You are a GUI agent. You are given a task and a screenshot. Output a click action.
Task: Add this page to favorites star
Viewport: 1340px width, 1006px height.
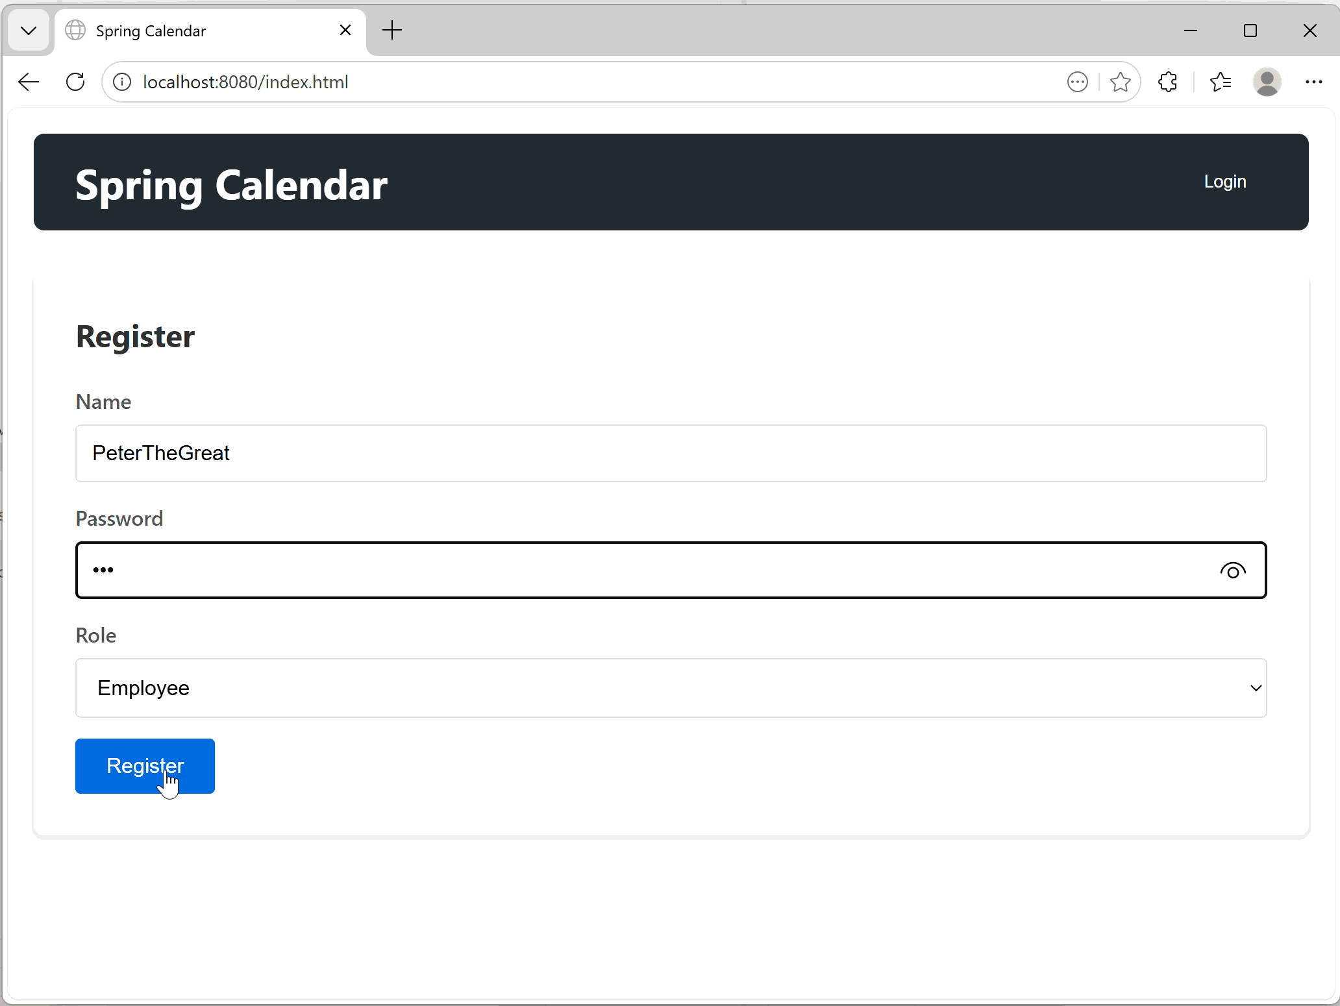tap(1120, 82)
